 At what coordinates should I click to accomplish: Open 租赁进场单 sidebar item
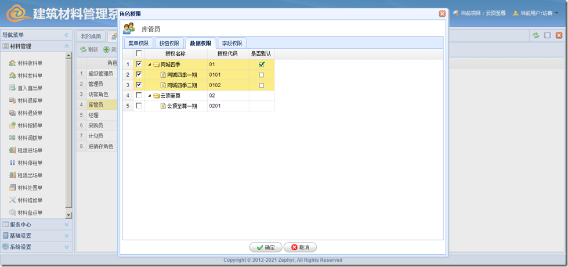pyautogui.click(x=30, y=150)
